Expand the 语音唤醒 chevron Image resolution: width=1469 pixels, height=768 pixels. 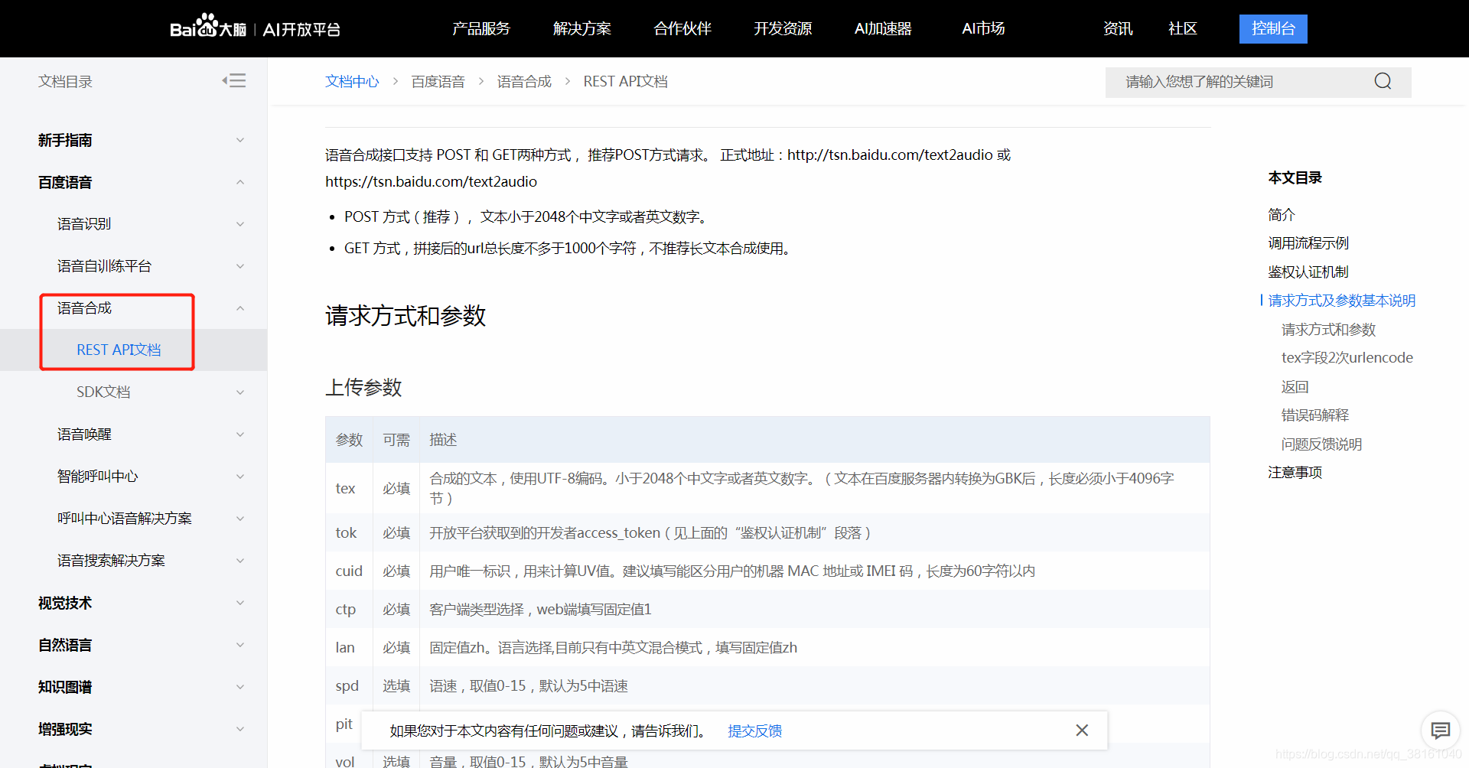click(240, 434)
